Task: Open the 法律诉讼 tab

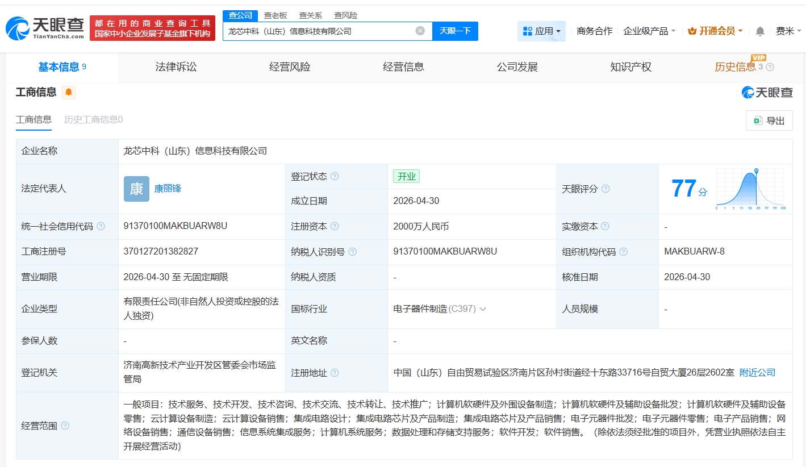Action: 176,67
